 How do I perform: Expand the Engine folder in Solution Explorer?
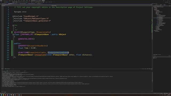[154, 8]
